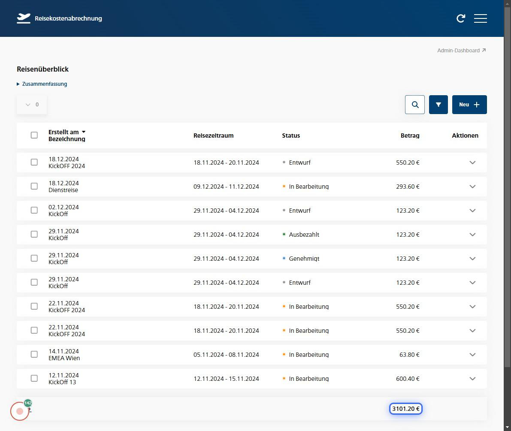Open the selection count dropdown showing 0
Viewport: 511px width, 431px height.
click(x=32, y=105)
